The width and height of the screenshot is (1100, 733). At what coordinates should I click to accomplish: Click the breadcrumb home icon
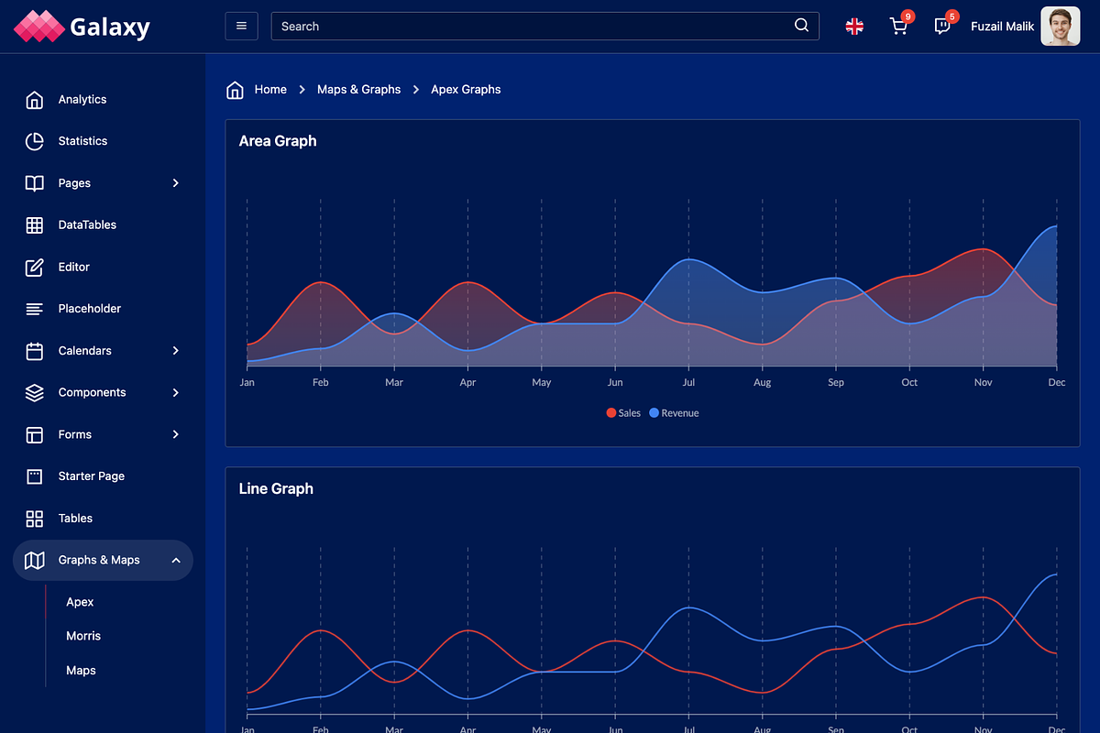(x=235, y=90)
